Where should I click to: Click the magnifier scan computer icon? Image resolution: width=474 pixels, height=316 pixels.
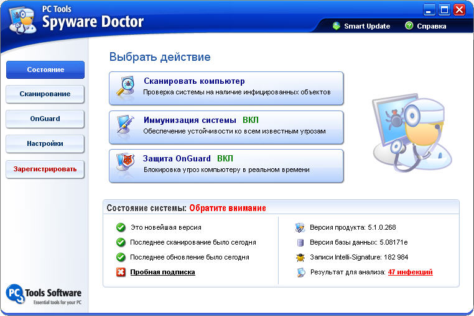click(126, 86)
